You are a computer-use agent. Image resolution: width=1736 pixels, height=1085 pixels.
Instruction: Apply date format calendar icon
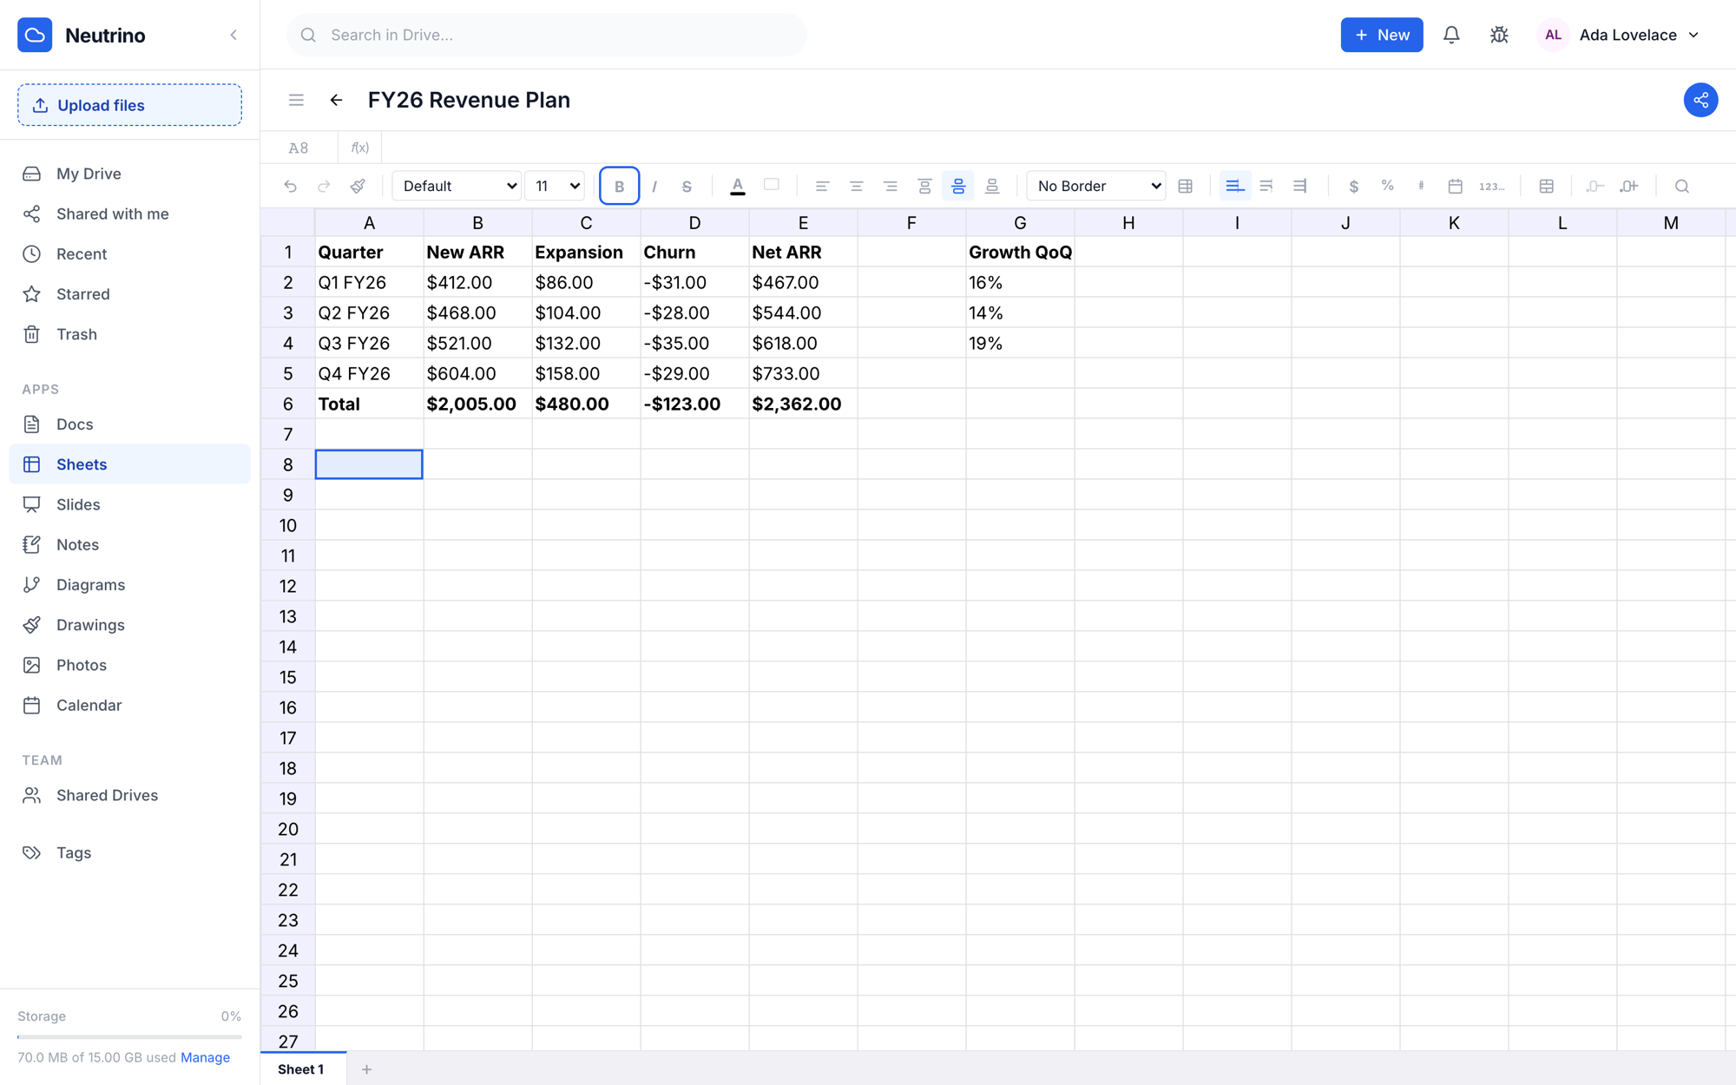1456,186
